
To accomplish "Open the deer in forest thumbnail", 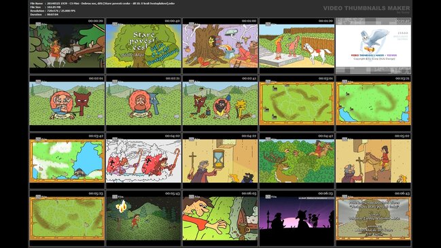I will [x=297, y=161].
